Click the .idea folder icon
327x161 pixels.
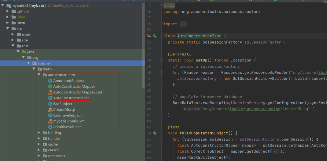tap(14, 17)
